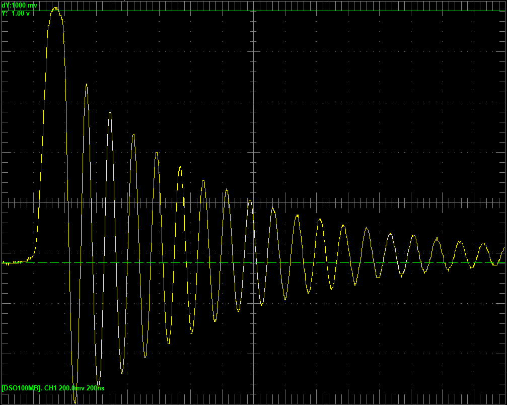Click the deepest negative trough of the waveform
507x405 pixels.
(x=75, y=402)
